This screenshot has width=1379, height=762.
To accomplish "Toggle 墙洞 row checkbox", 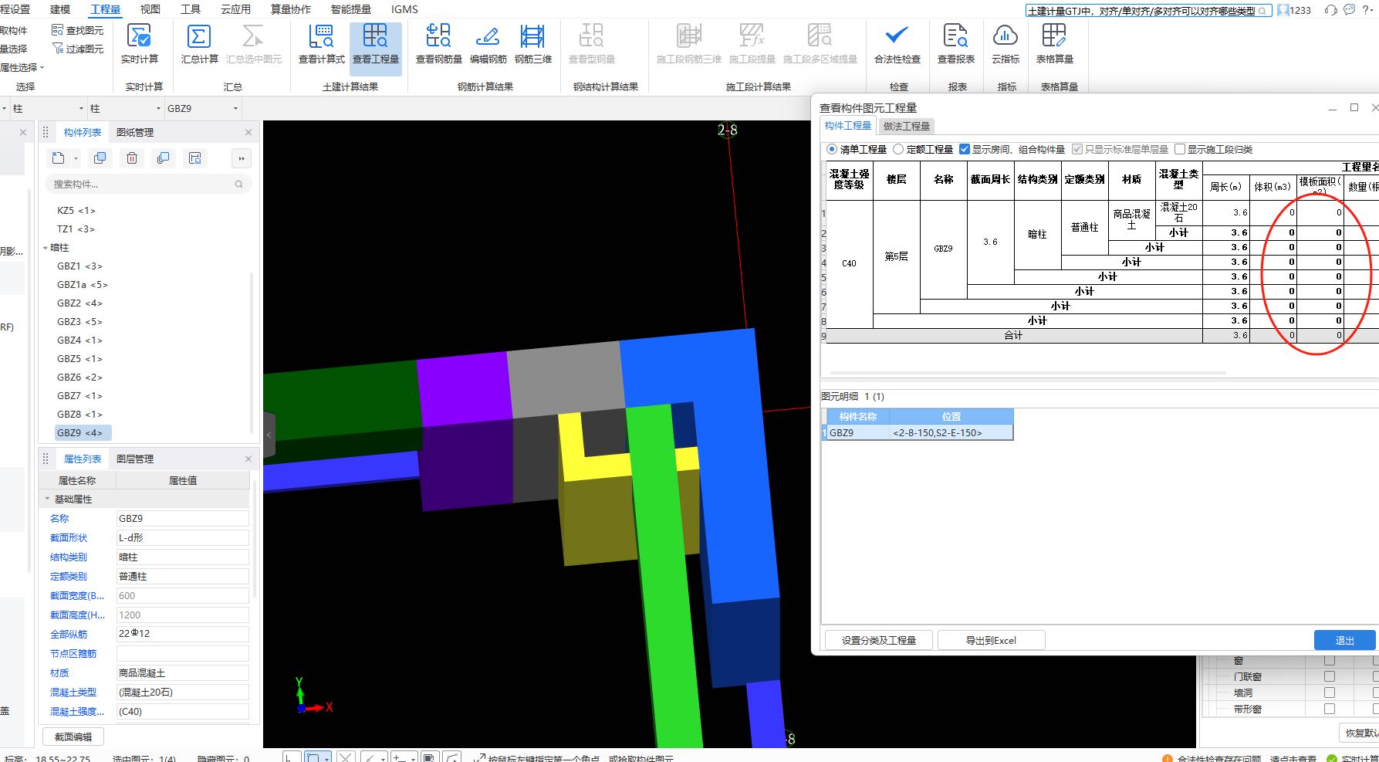I will (x=1329, y=693).
